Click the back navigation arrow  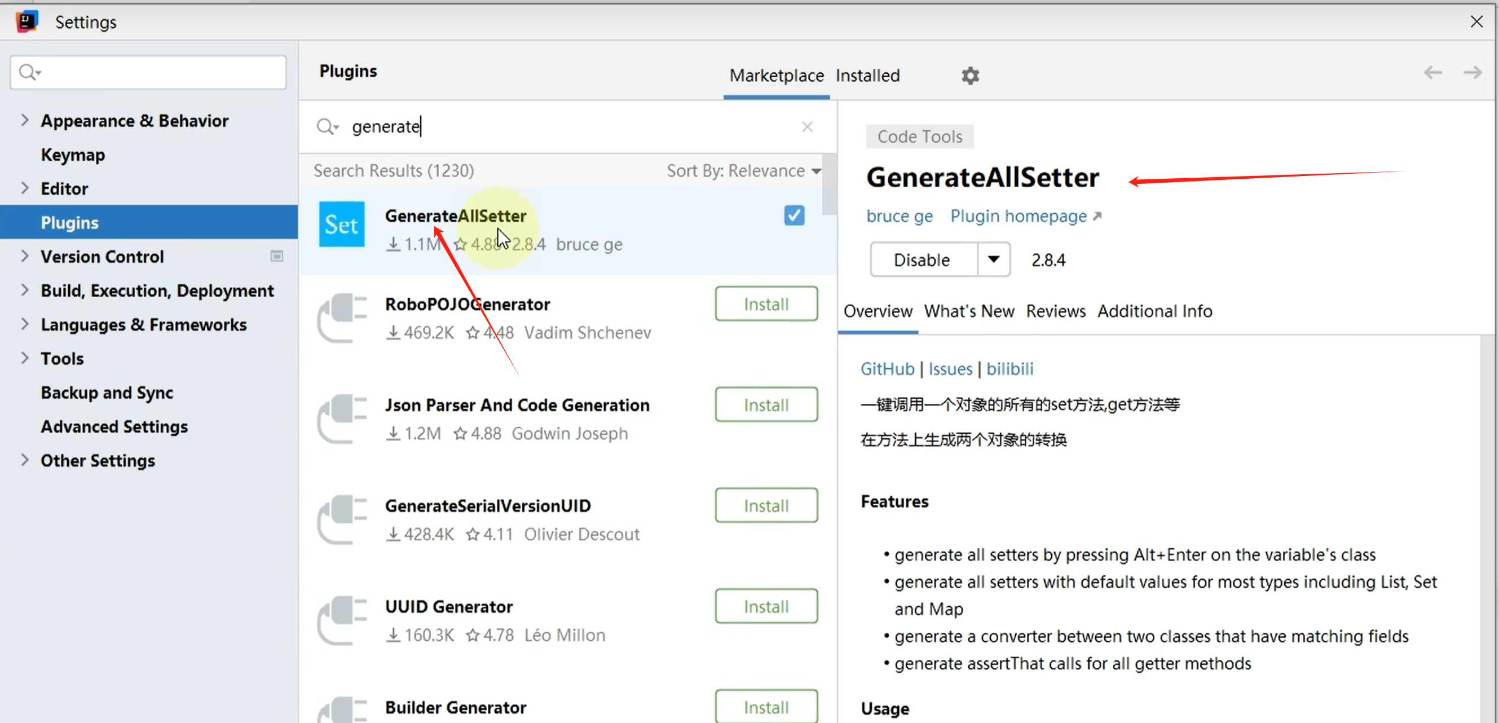pyautogui.click(x=1432, y=72)
